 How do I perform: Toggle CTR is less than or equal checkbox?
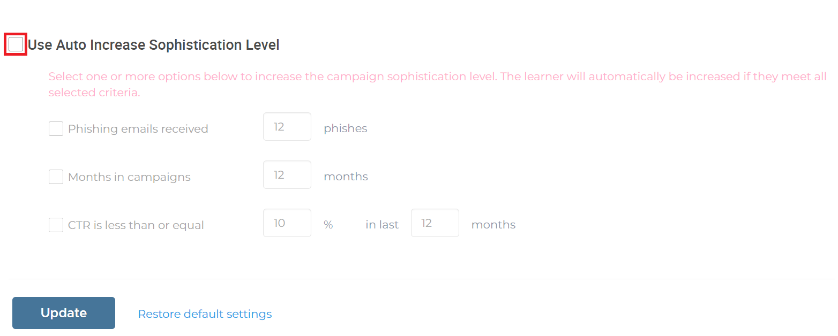(56, 225)
